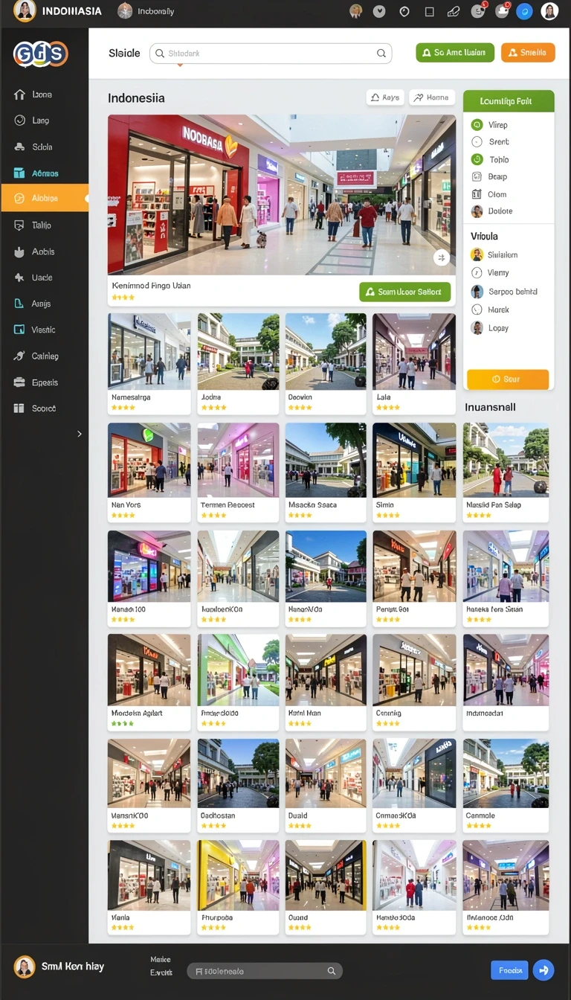The height and width of the screenshot is (1000, 571).
Task: Open the Lala thumbnail card
Action: 414,363
